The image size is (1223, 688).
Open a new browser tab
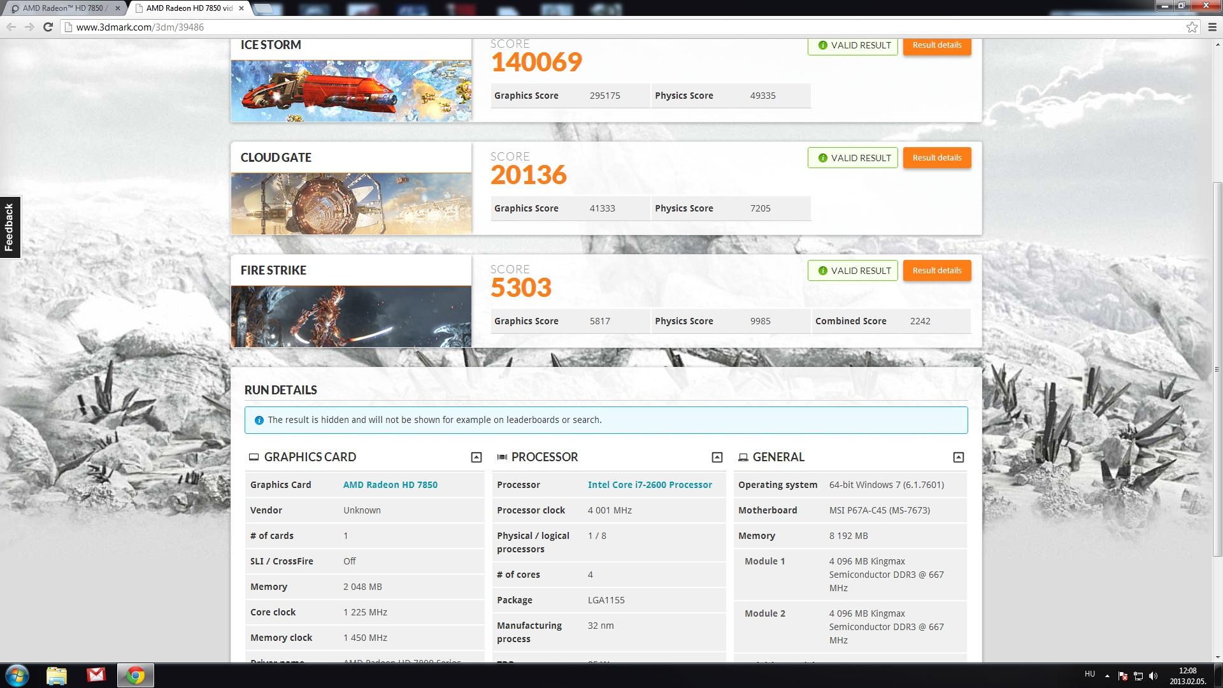(263, 8)
